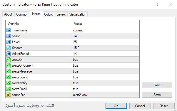Viewport: 177px width, 111px height.
Task: Select the TimeFrame variable name
Action: point(20,30)
